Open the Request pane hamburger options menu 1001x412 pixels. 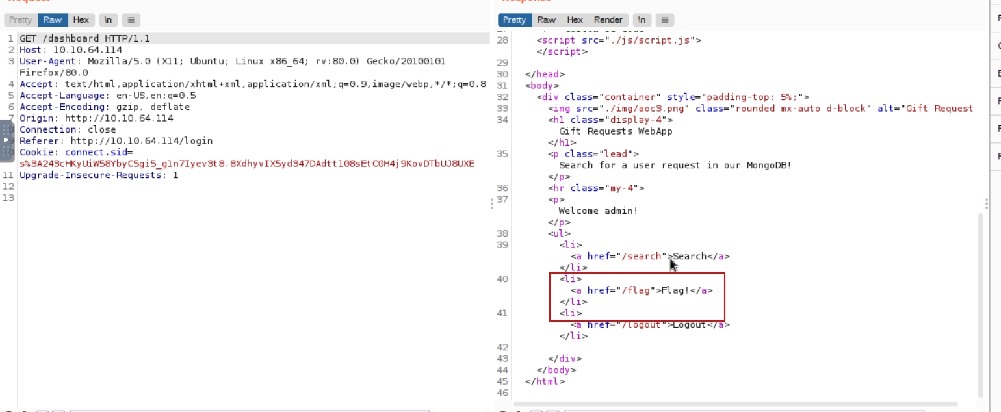[131, 20]
